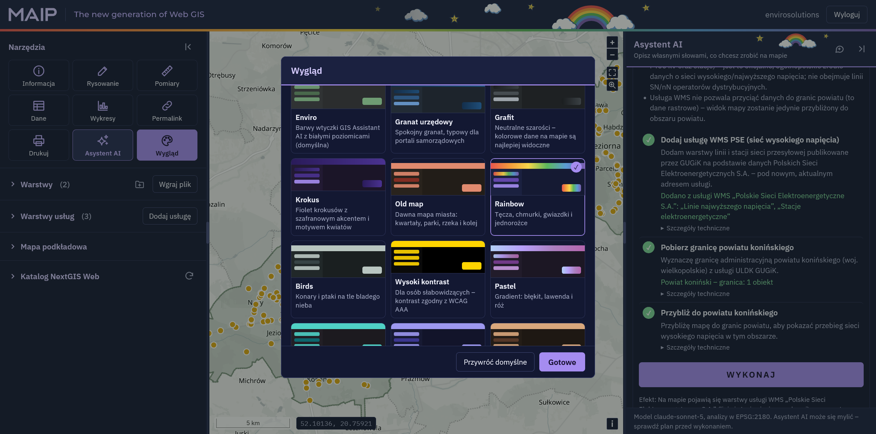The image size is (876, 434).
Task: Open the Drukuj print tool
Action: pyautogui.click(x=39, y=145)
